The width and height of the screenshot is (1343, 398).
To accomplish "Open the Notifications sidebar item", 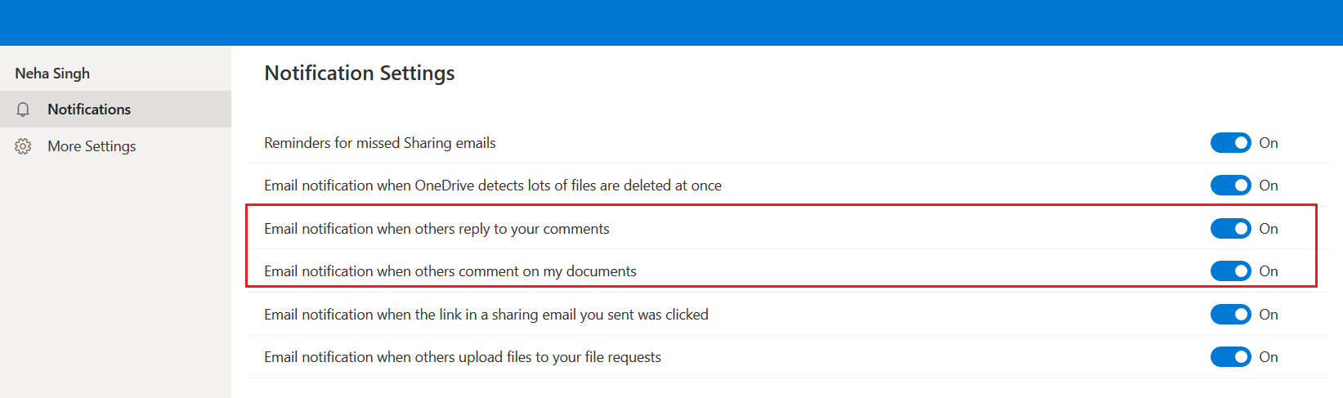I will [x=115, y=110].
